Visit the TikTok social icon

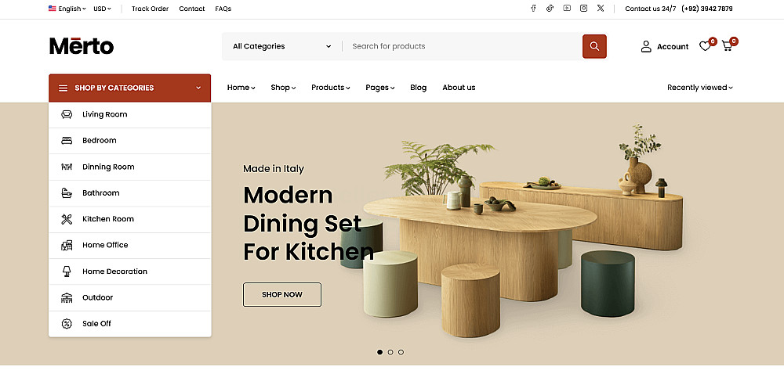click(550, 8)
